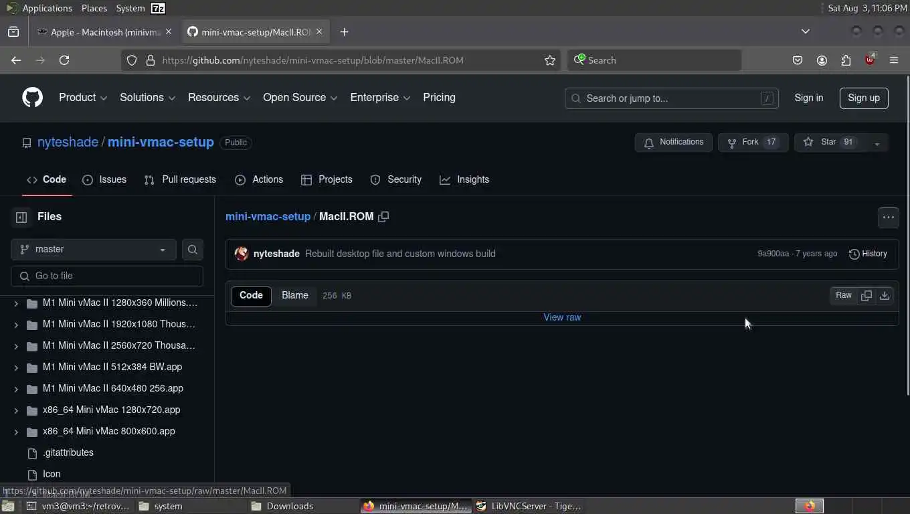This screenshot has height=514, width=910.
Task: Bookmark this page with the star icon
Action: coord(550,60)
